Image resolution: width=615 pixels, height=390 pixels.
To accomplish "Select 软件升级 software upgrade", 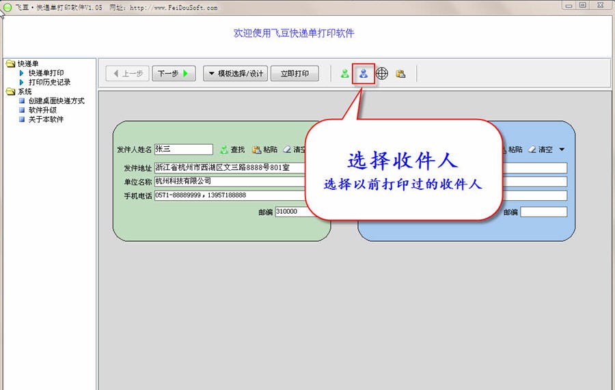I will 42,110.
